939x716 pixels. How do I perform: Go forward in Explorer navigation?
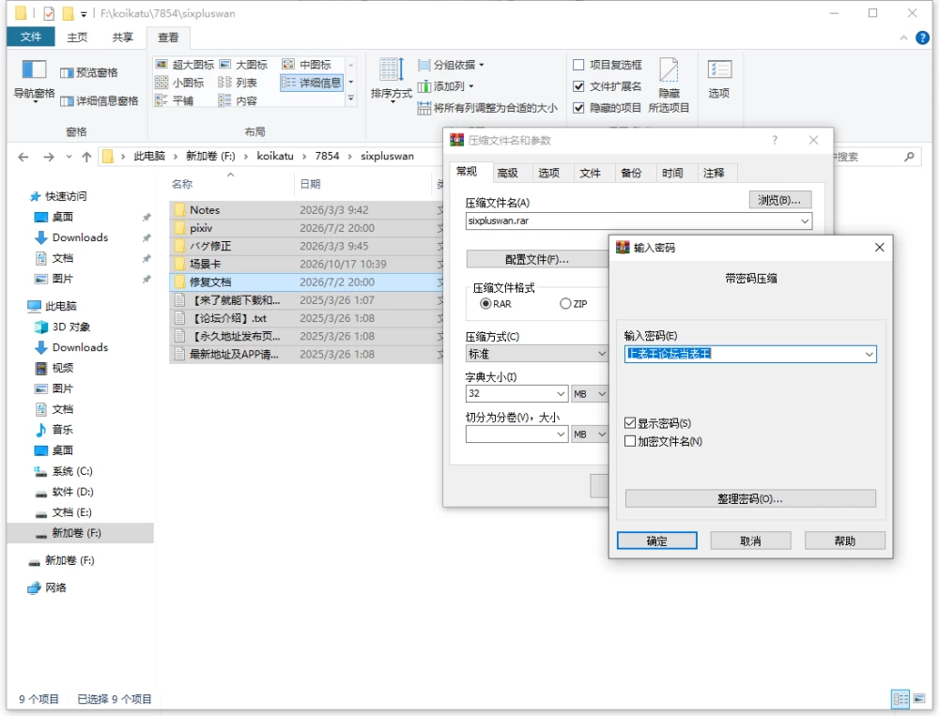49,157
